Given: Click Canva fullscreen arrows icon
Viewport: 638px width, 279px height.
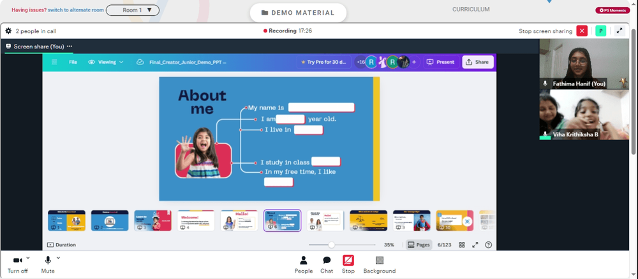Looking at the screenshot, I should tap(475, 245).
